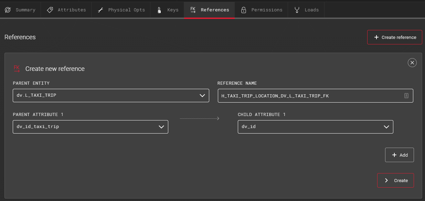
Task: Click the red FK icon beside Create new reference
Action: [x=17, y=68]
